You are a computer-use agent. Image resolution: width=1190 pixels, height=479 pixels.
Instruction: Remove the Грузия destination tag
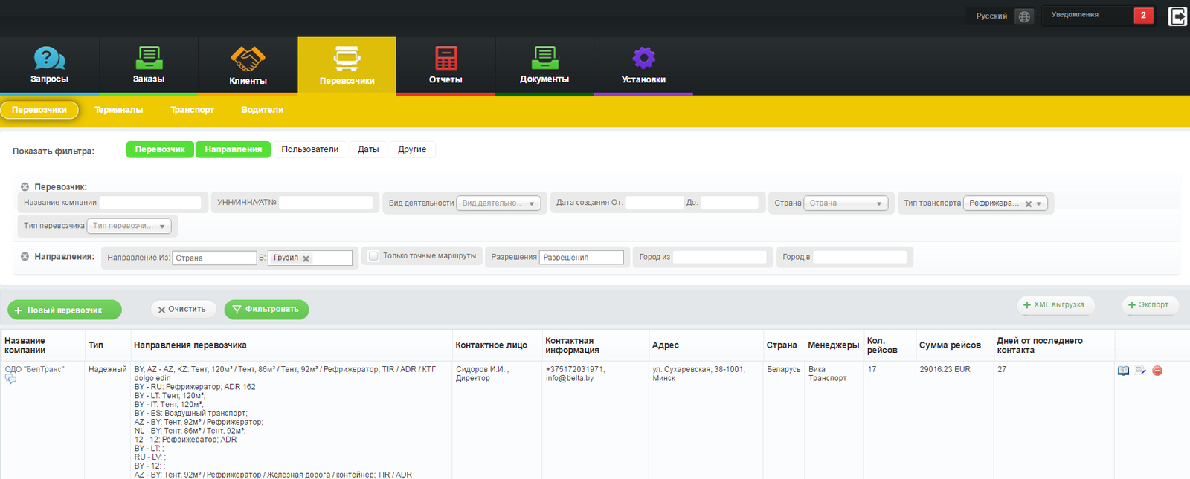point(306,259)
